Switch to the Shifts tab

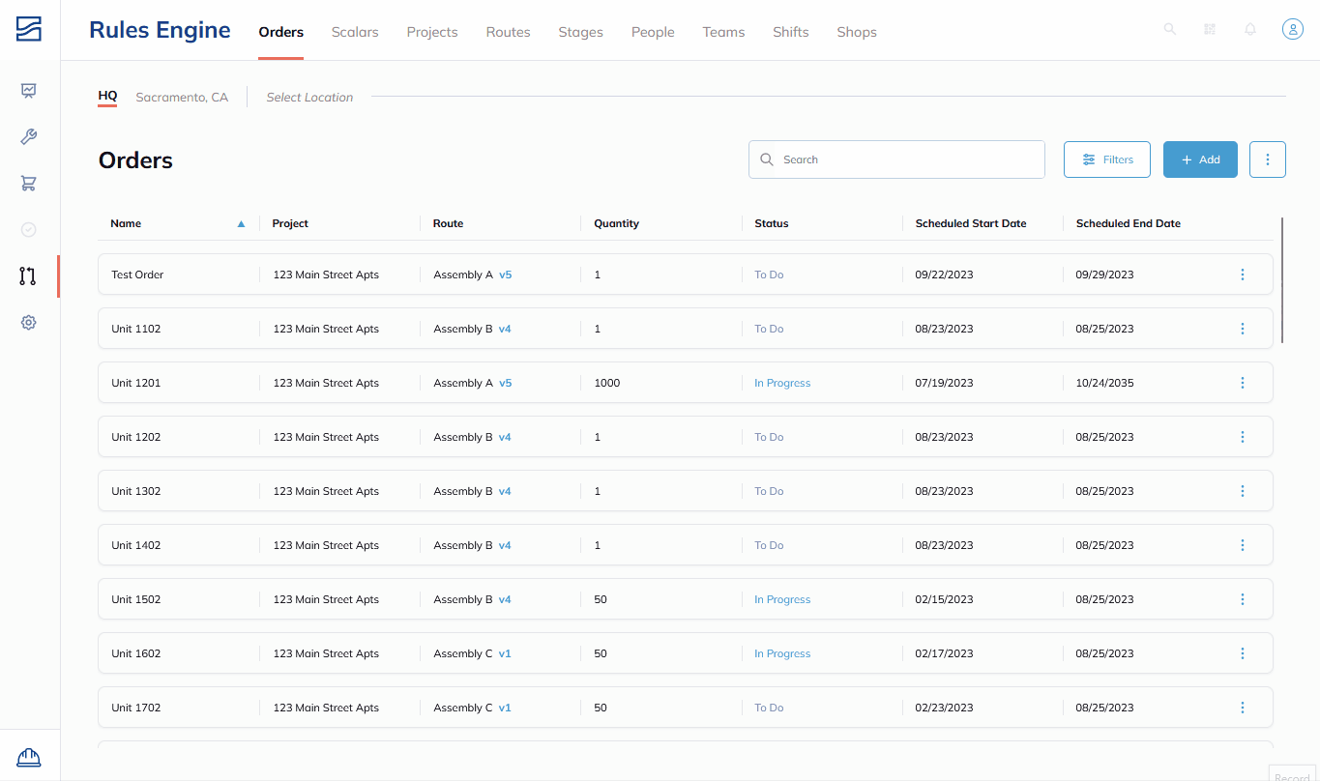click(790, 32)
